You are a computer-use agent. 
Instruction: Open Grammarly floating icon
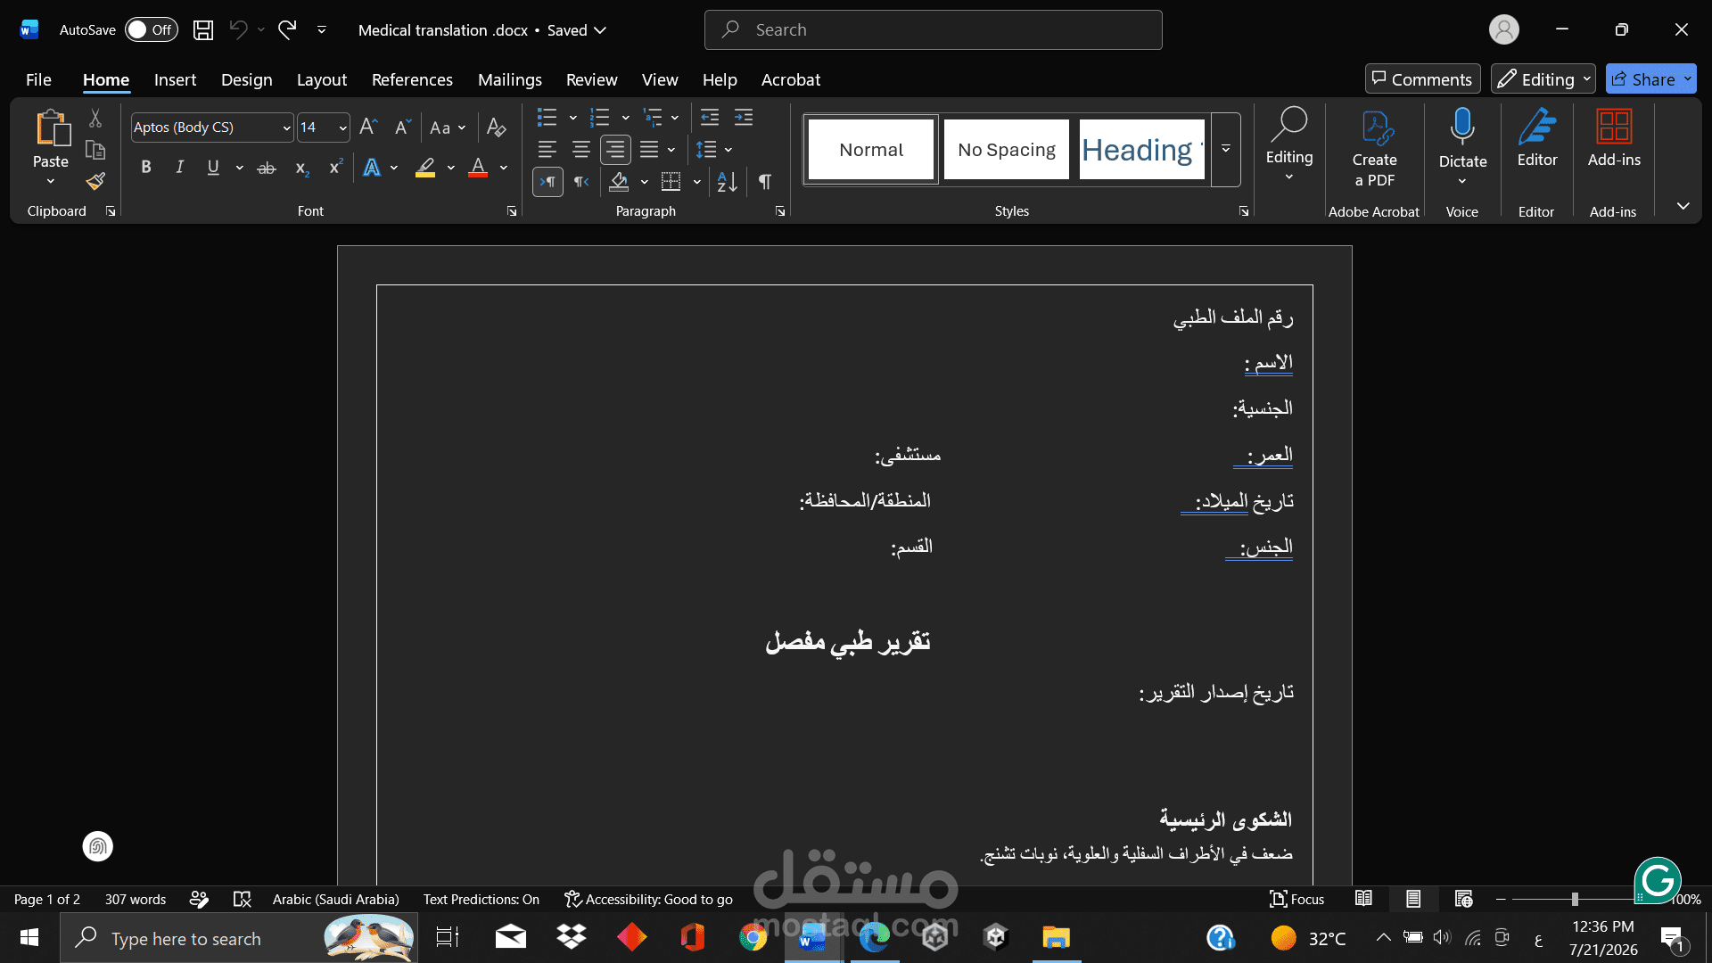[1658, 881]
